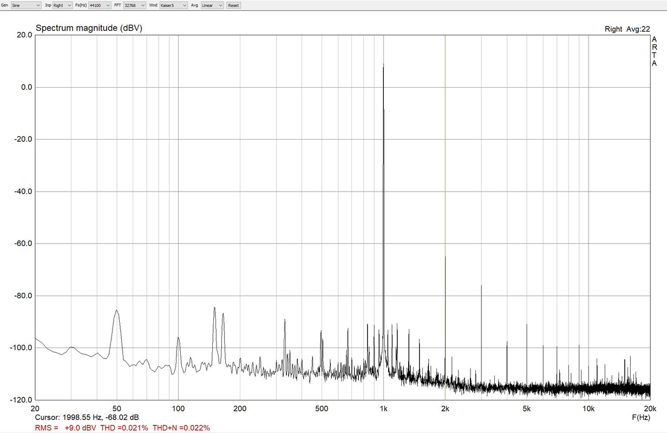Click the '2k' label on the frequency axis

point(445,408)
